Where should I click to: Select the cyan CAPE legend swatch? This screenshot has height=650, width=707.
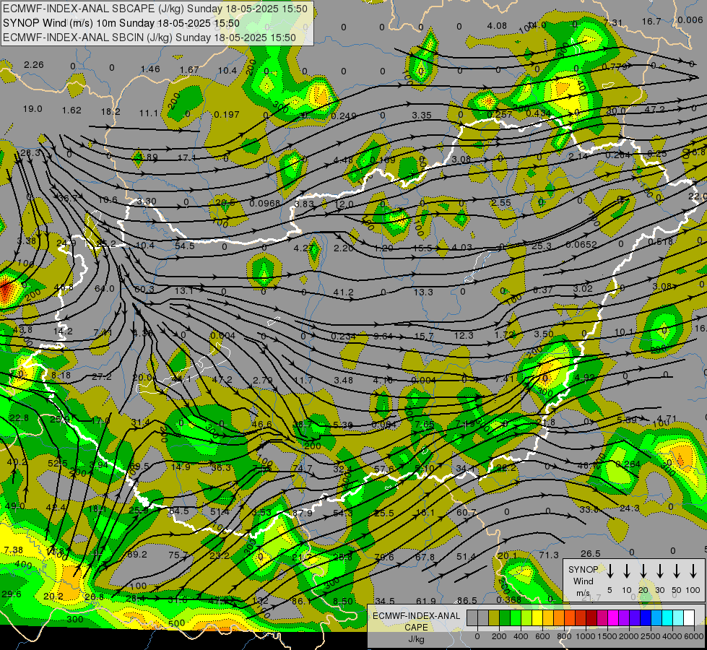click(x=667, y=617)
